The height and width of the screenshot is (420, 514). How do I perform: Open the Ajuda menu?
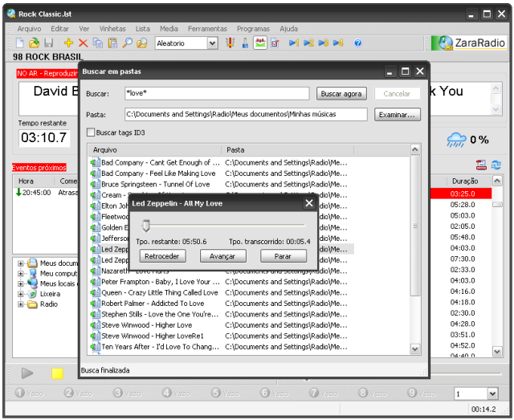[x=289, y=29]
